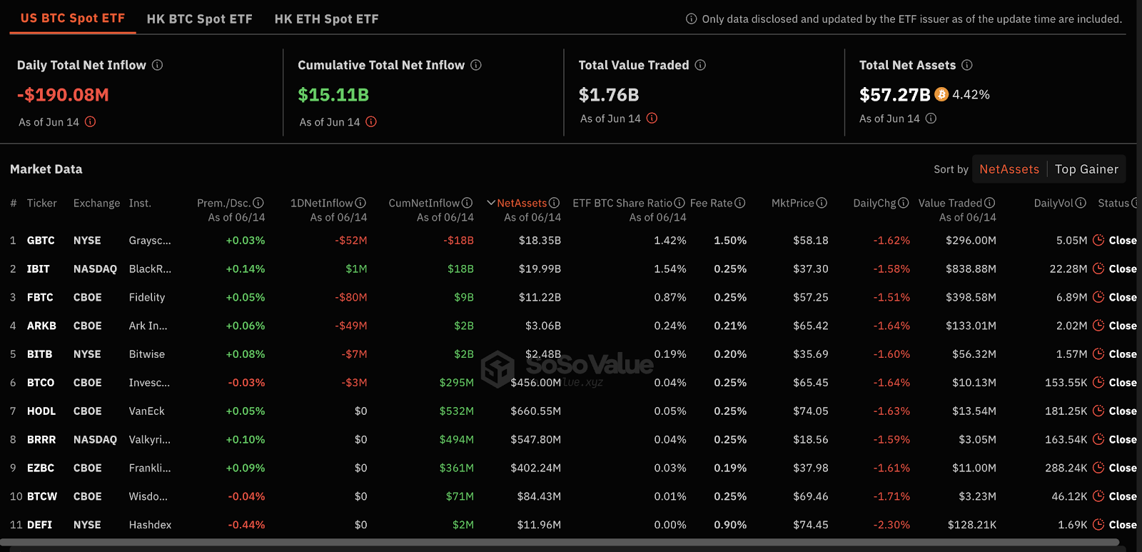The image size is (1142, 552).
Task: Click $19.99B net assets in IBIT row
Action: point(540,269)
